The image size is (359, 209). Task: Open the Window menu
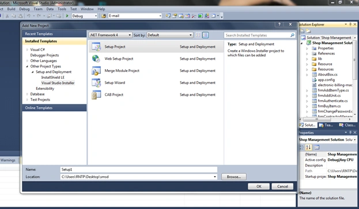click(87, 9)
